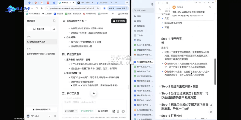
Task: Collapse the Tencent Yuanbao sidebar panel
Action: tap(54, 21)
